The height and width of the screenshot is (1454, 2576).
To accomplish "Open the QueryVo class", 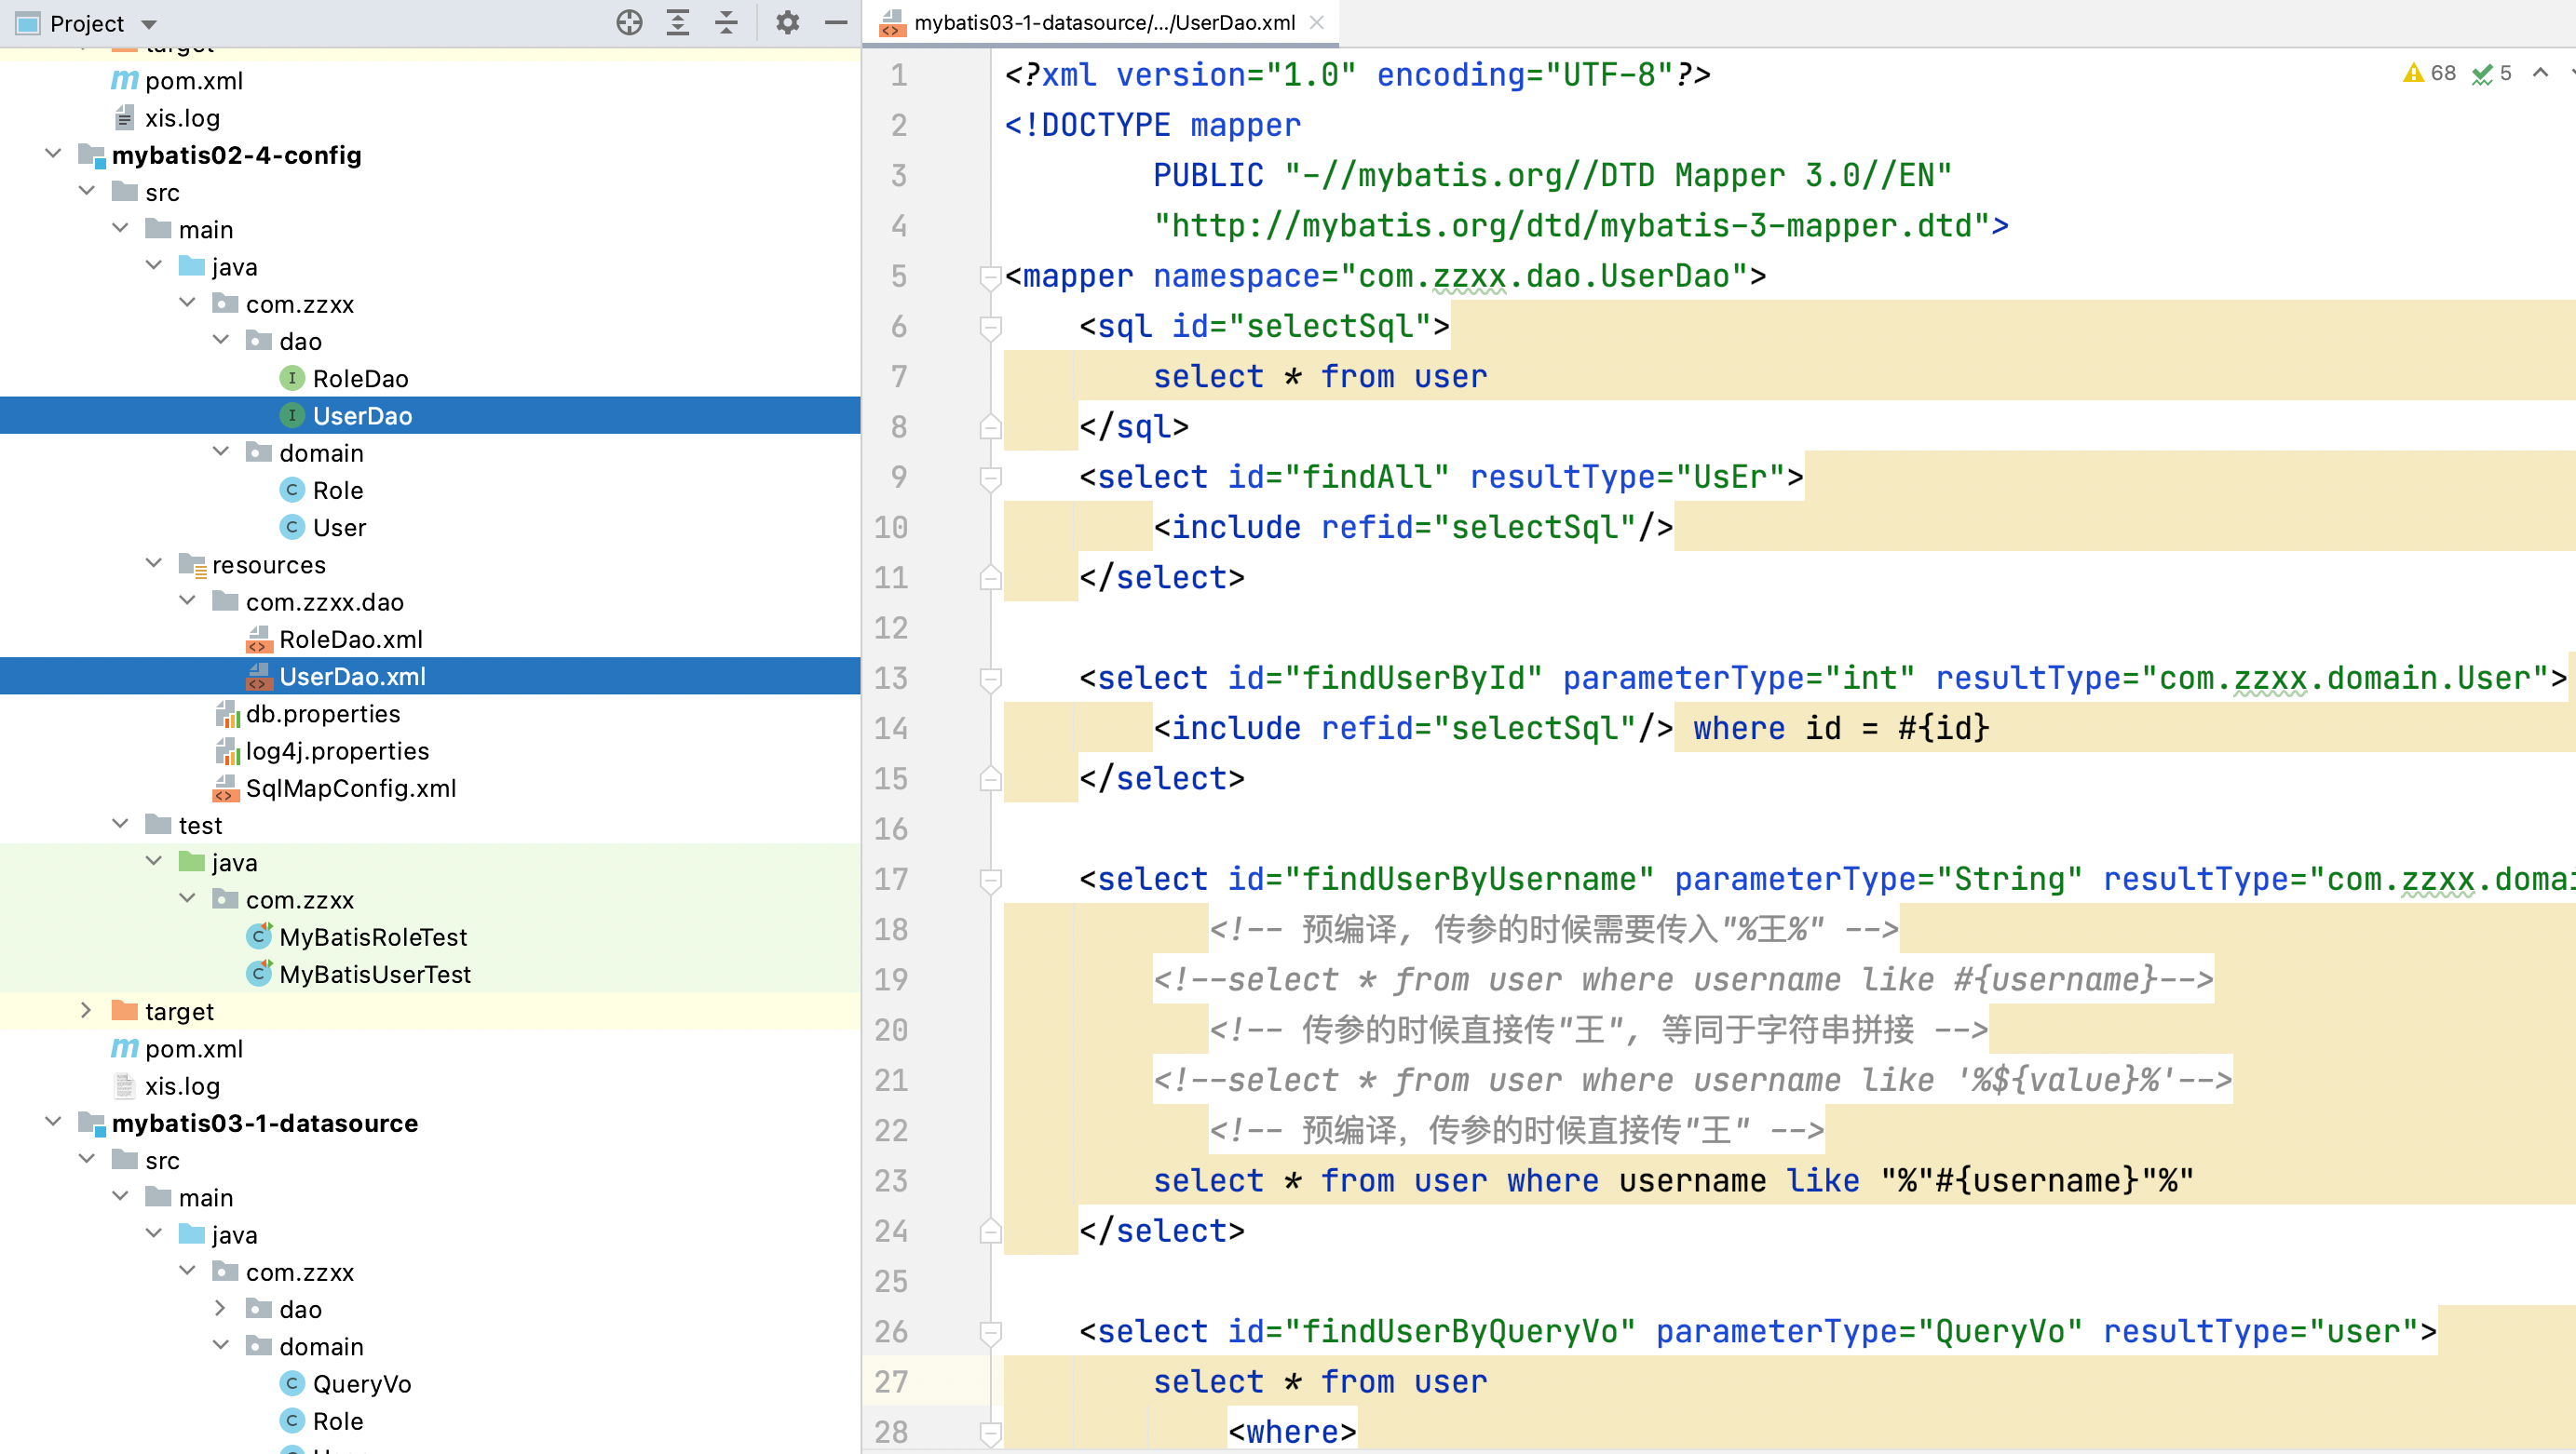I will [x=361, y=1383].
